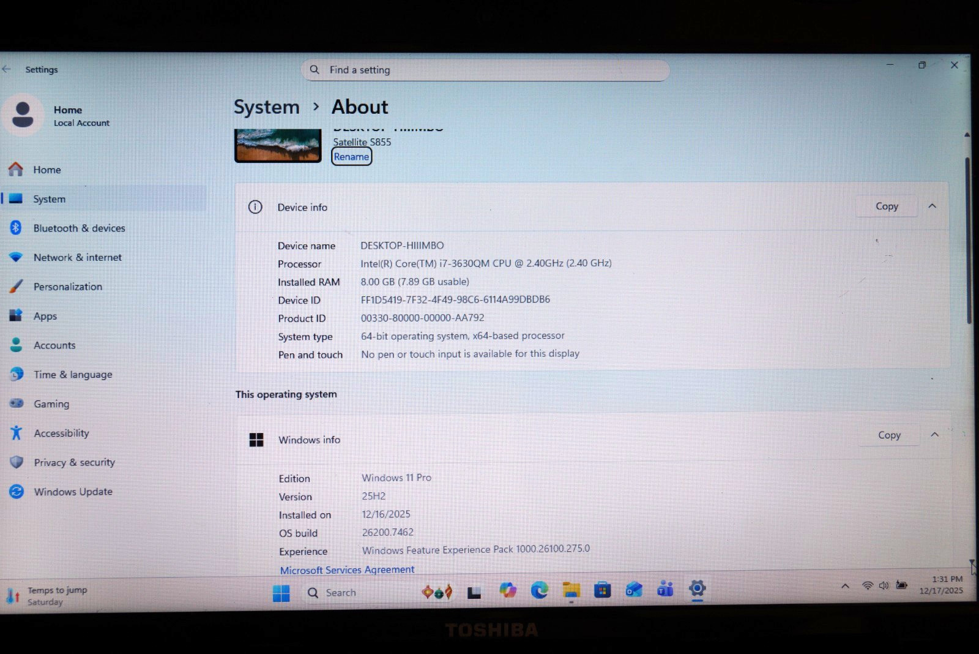979x654 pixels.
Task: Go to Network & internet settings
Action: [x=77, y=257]
